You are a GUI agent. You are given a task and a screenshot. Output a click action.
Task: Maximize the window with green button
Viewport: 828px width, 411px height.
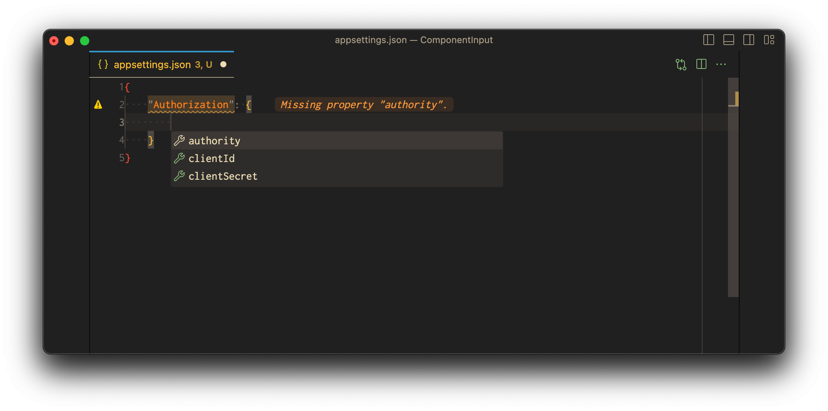click(x=85, y=40)
